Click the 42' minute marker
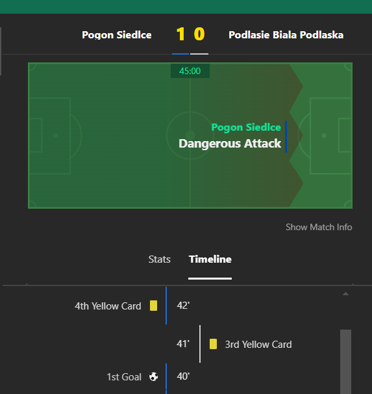The height and width of the screenshot is (394, 372). pos(183,306)
